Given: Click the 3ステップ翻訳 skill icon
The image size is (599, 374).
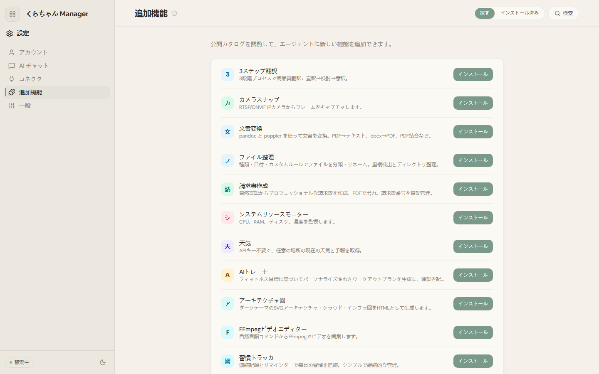Looking at the screenshot, I should pyautogui.click(x=228, y=74).
